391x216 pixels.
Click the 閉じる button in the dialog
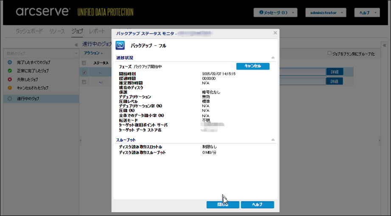click(x=223, y=205)
